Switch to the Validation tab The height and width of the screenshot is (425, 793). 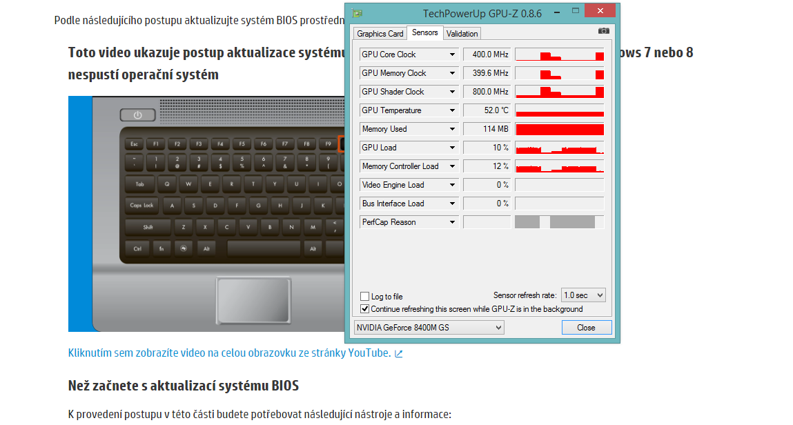point(462,34)
